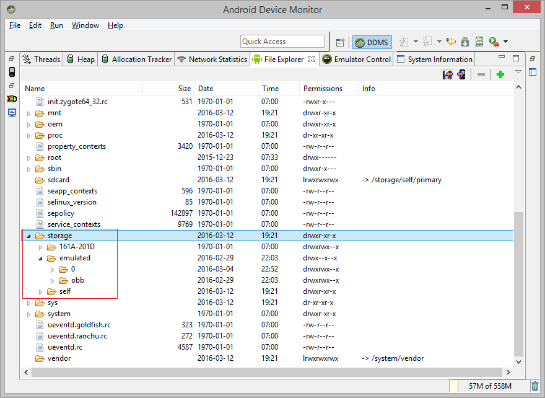The height and width of the screenshot is (398, 545).
Task: Collapse the storage folder
Action: (x=29, y=236)
